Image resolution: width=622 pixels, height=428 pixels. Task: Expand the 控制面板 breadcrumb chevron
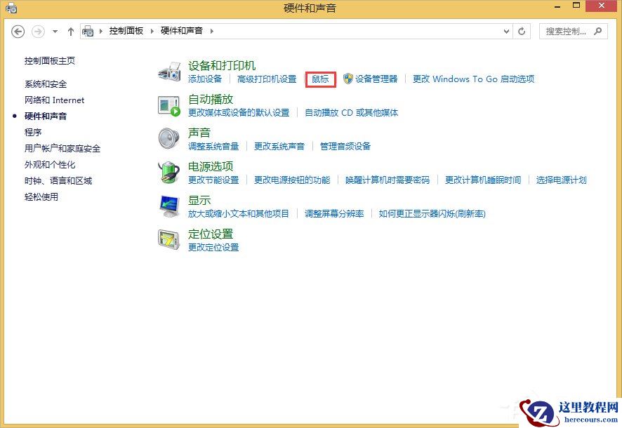click(153, 31)
